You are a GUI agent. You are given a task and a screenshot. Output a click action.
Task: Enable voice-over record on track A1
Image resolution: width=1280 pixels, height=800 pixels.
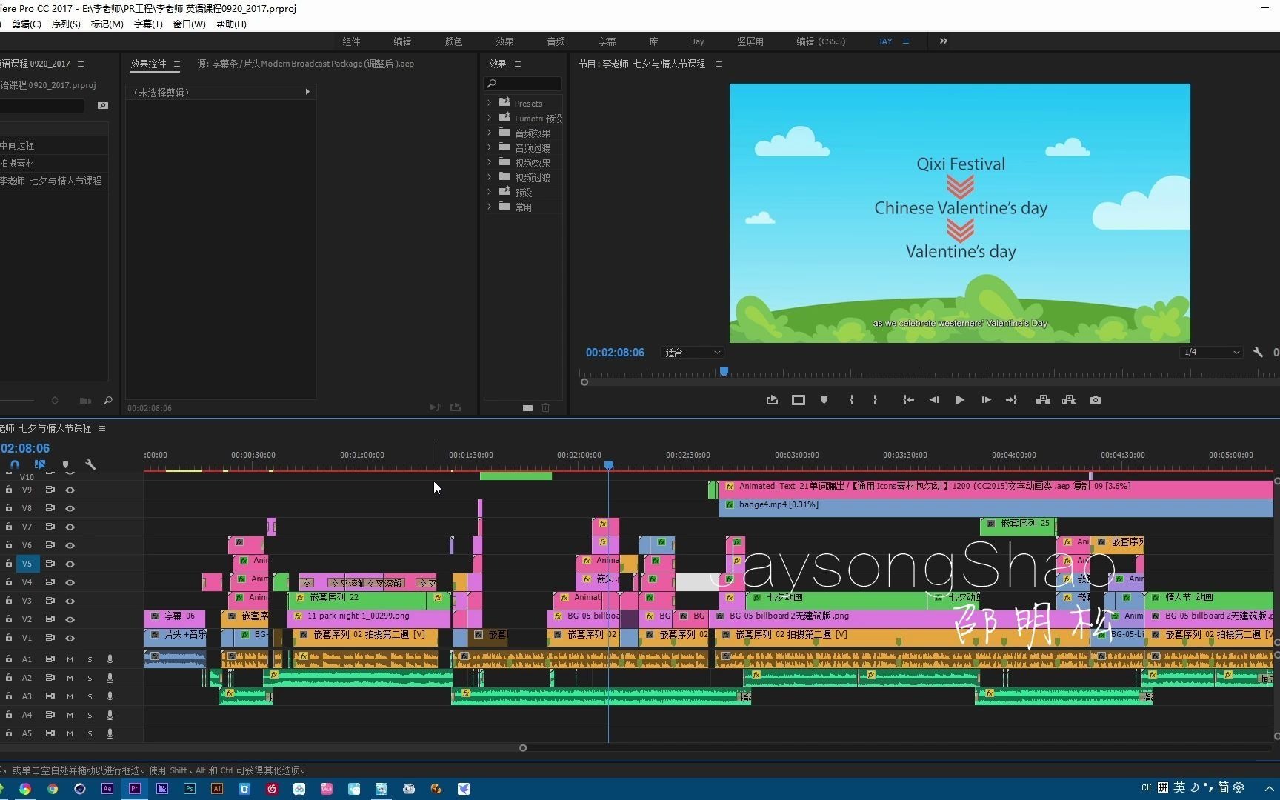[110, 659]
